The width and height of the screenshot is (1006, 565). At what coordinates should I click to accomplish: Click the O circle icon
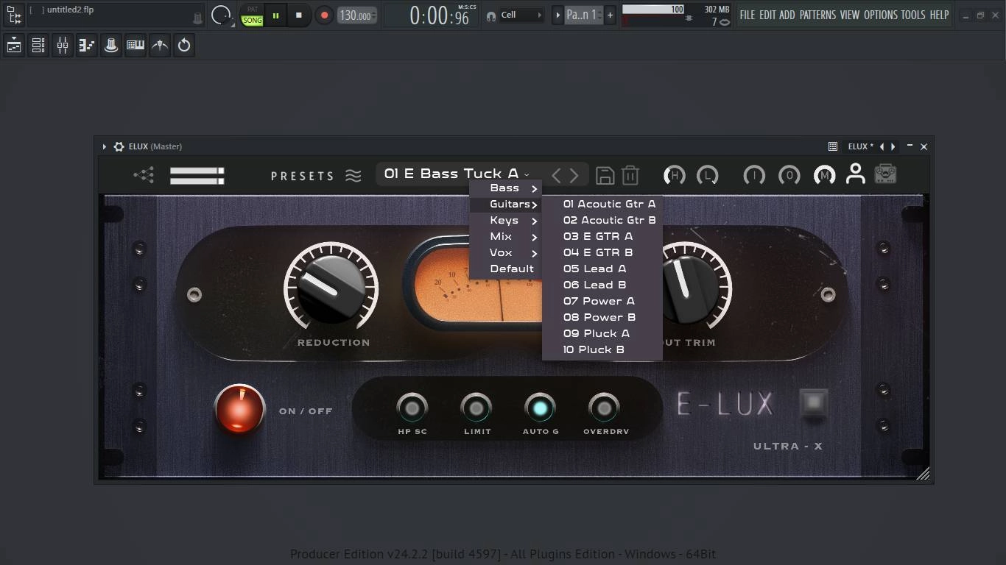[x=789, y=175]
